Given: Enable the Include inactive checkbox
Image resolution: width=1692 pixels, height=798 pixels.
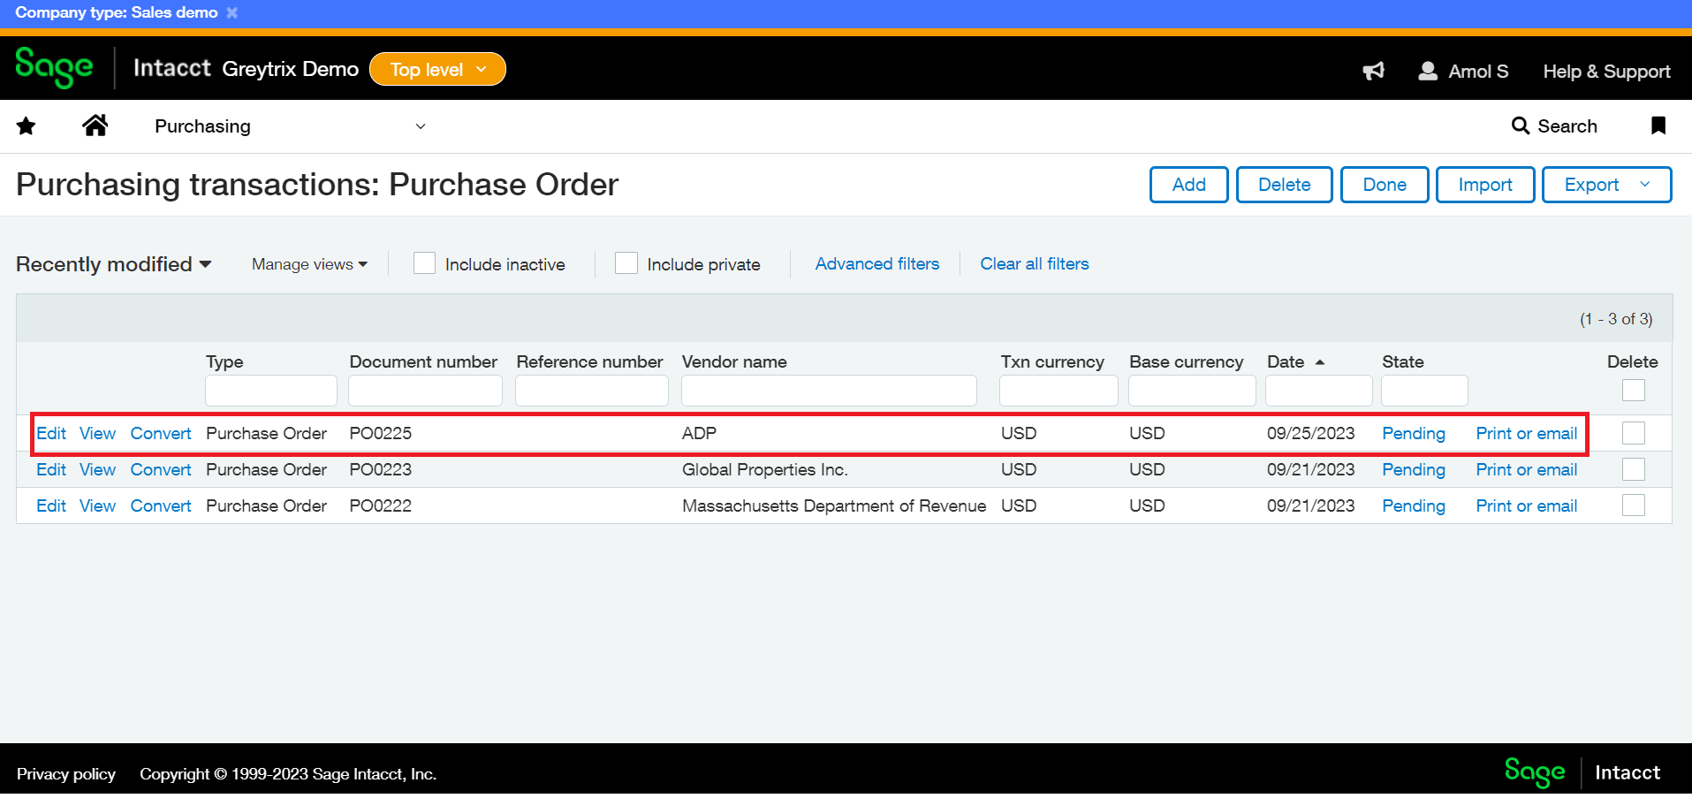Looking at the screenshot, I should click(424, 263).
